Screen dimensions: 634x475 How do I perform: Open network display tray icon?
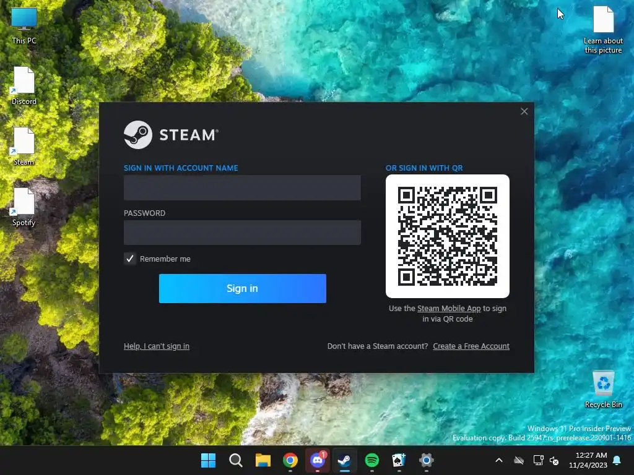click(x=538, y=460)
